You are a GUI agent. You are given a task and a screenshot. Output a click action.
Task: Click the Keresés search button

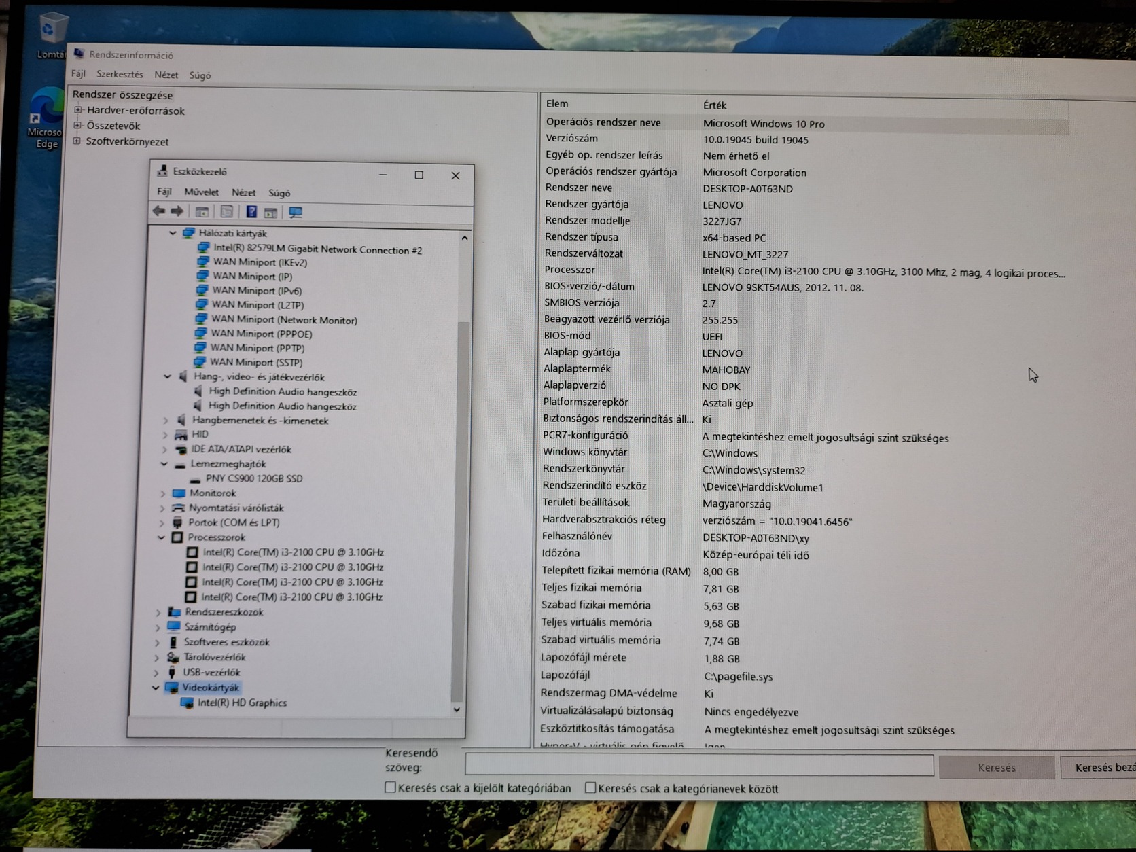[996, 768]
